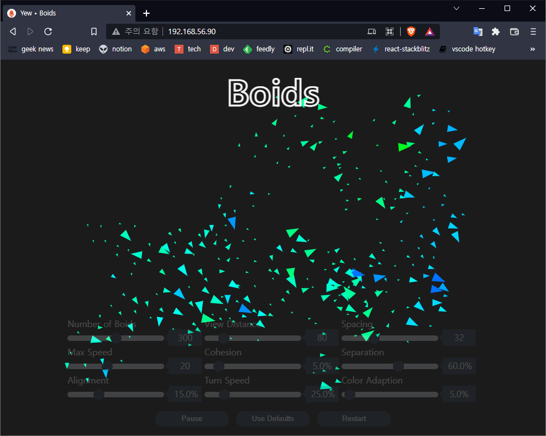Reload the current page
546x436 pixels.
48,31
